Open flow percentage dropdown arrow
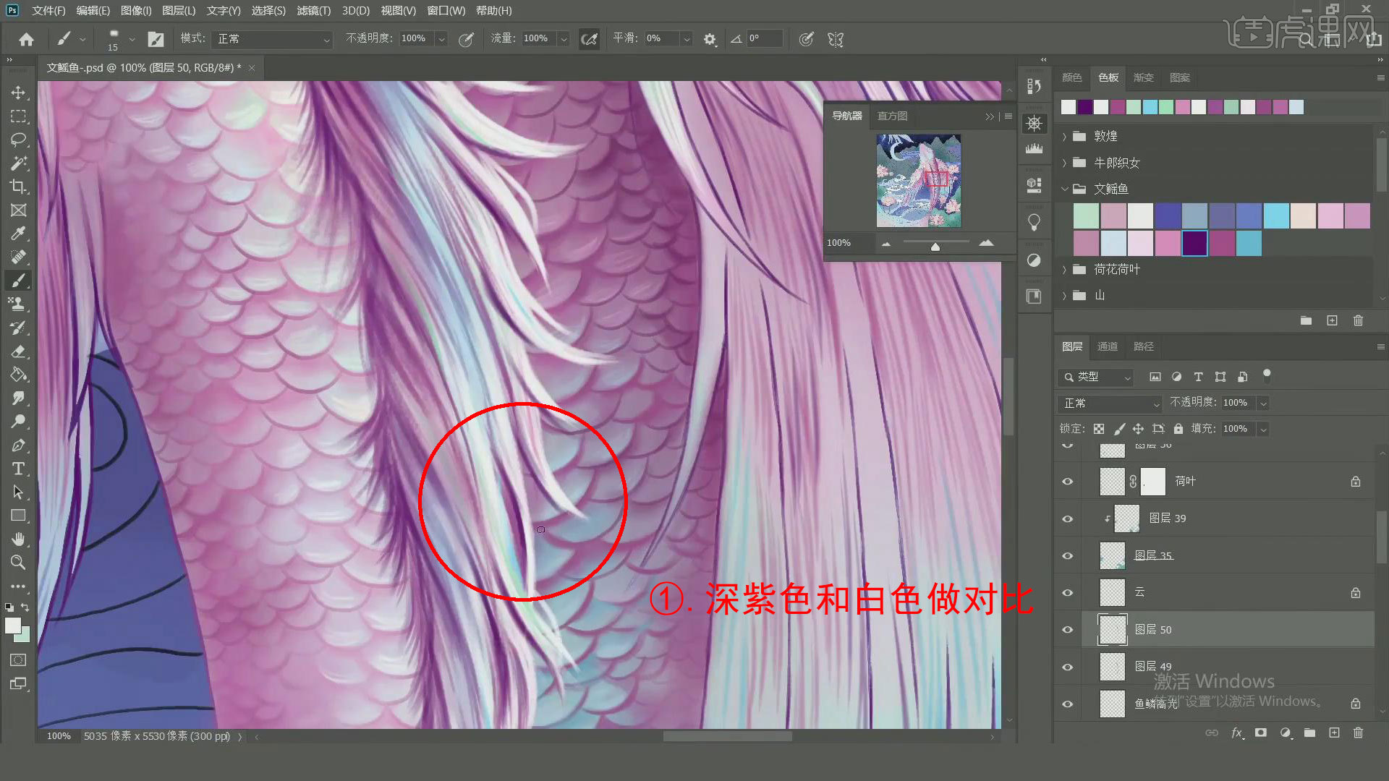 coord(564,39)
